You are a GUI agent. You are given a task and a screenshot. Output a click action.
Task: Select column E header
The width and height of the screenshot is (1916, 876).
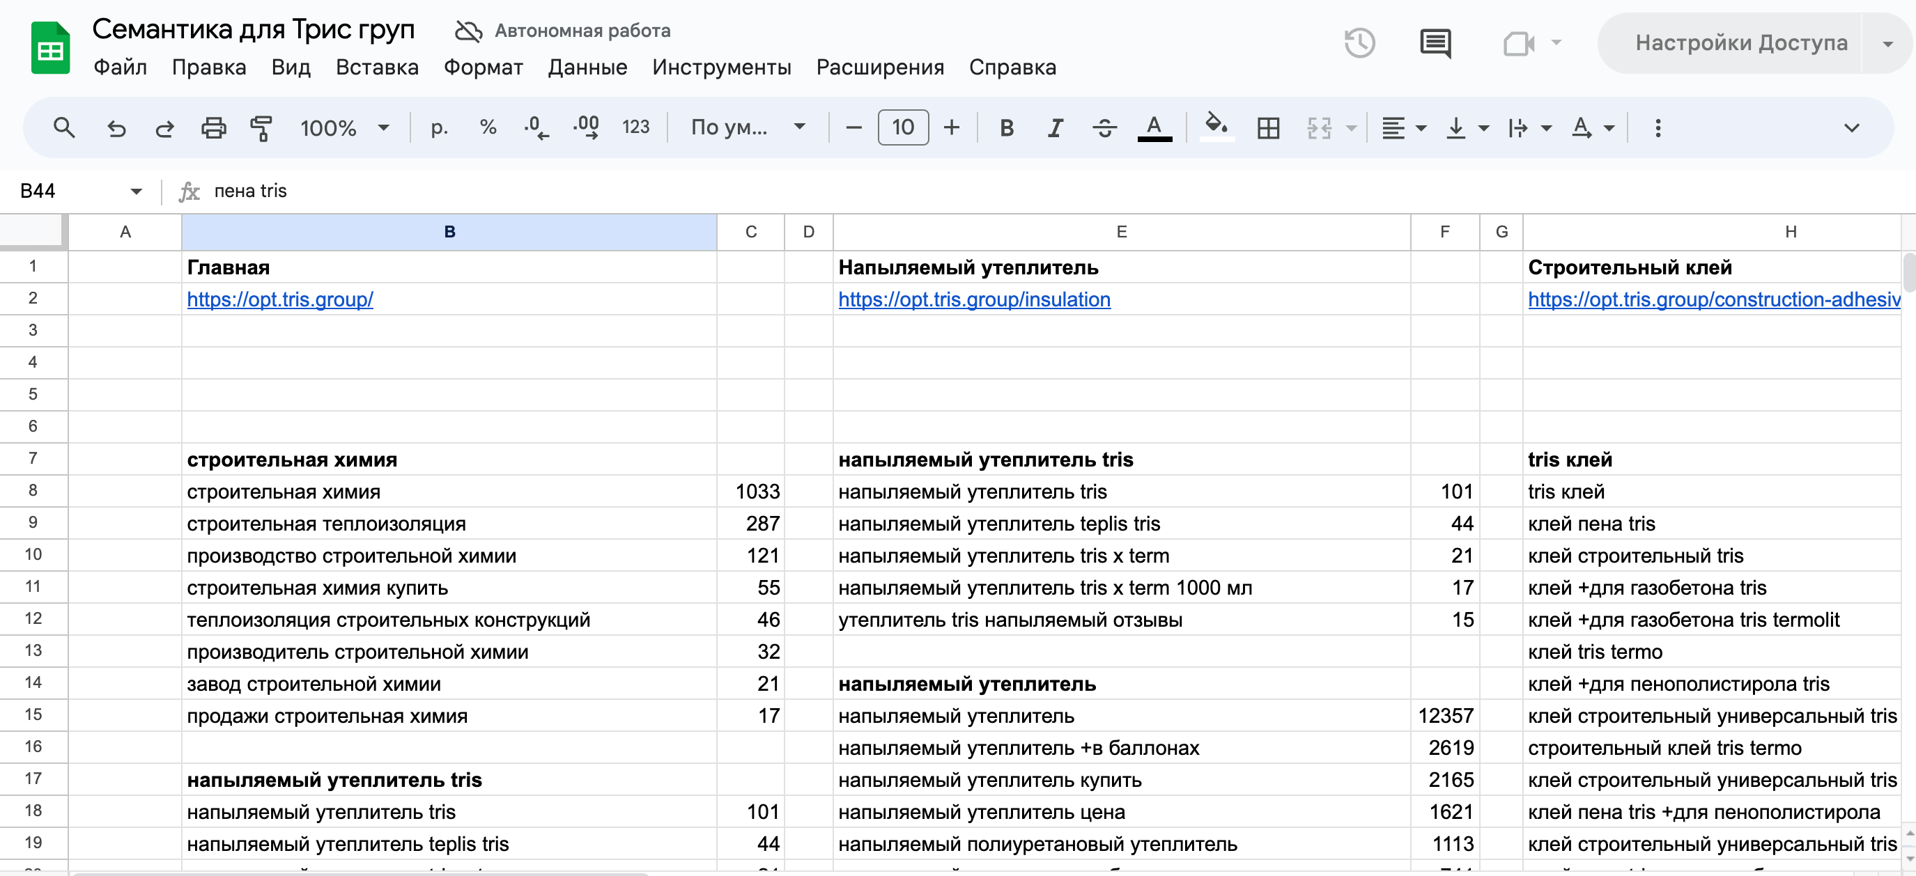click(x=1122, y=232)
